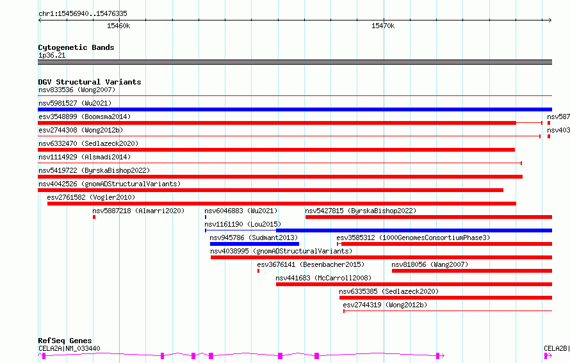Open the nsv6046883 (Wu2021) label
The image size is (570, 363).
[241, 211]
